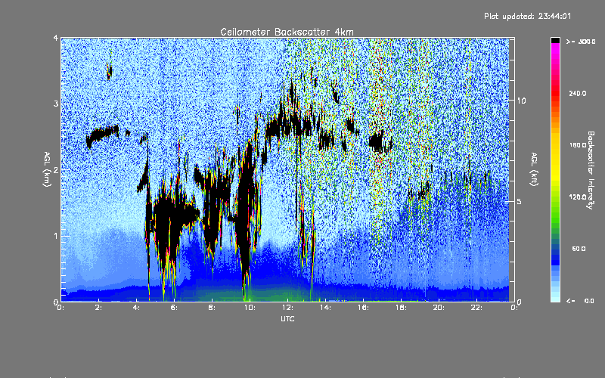Click the '5' kft right axis label
This screenshot has height=378, width=605.
pyautogui.click(x=520, y=201)
